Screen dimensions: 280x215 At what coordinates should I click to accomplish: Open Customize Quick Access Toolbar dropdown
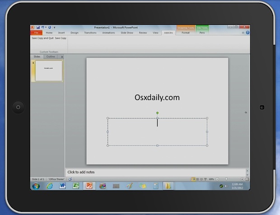tap(54, 28)
